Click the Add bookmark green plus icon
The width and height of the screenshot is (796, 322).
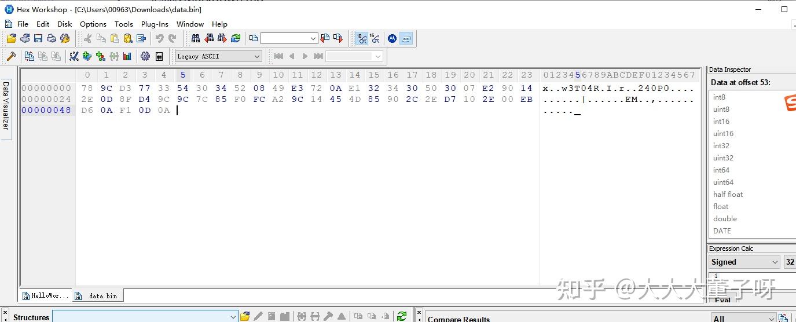point(87,56)
